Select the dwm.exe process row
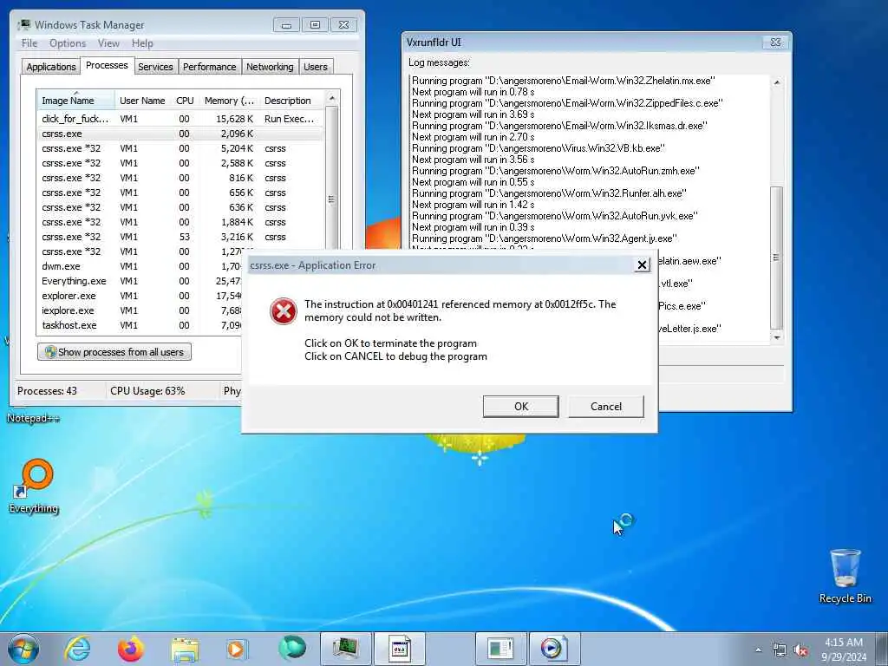The width and height of the screenshot is (888, 666). [140, 266]
